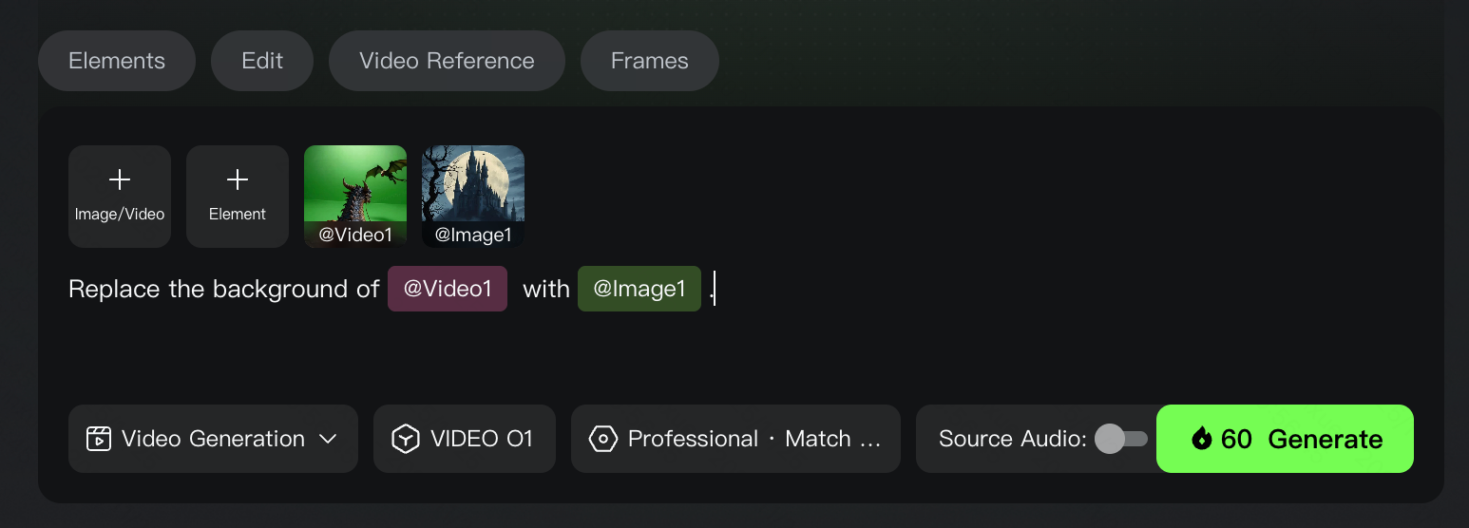Open the Professional · Match settings menu
The width and height of the screenshot is (1469, 528).
[735, 439]
